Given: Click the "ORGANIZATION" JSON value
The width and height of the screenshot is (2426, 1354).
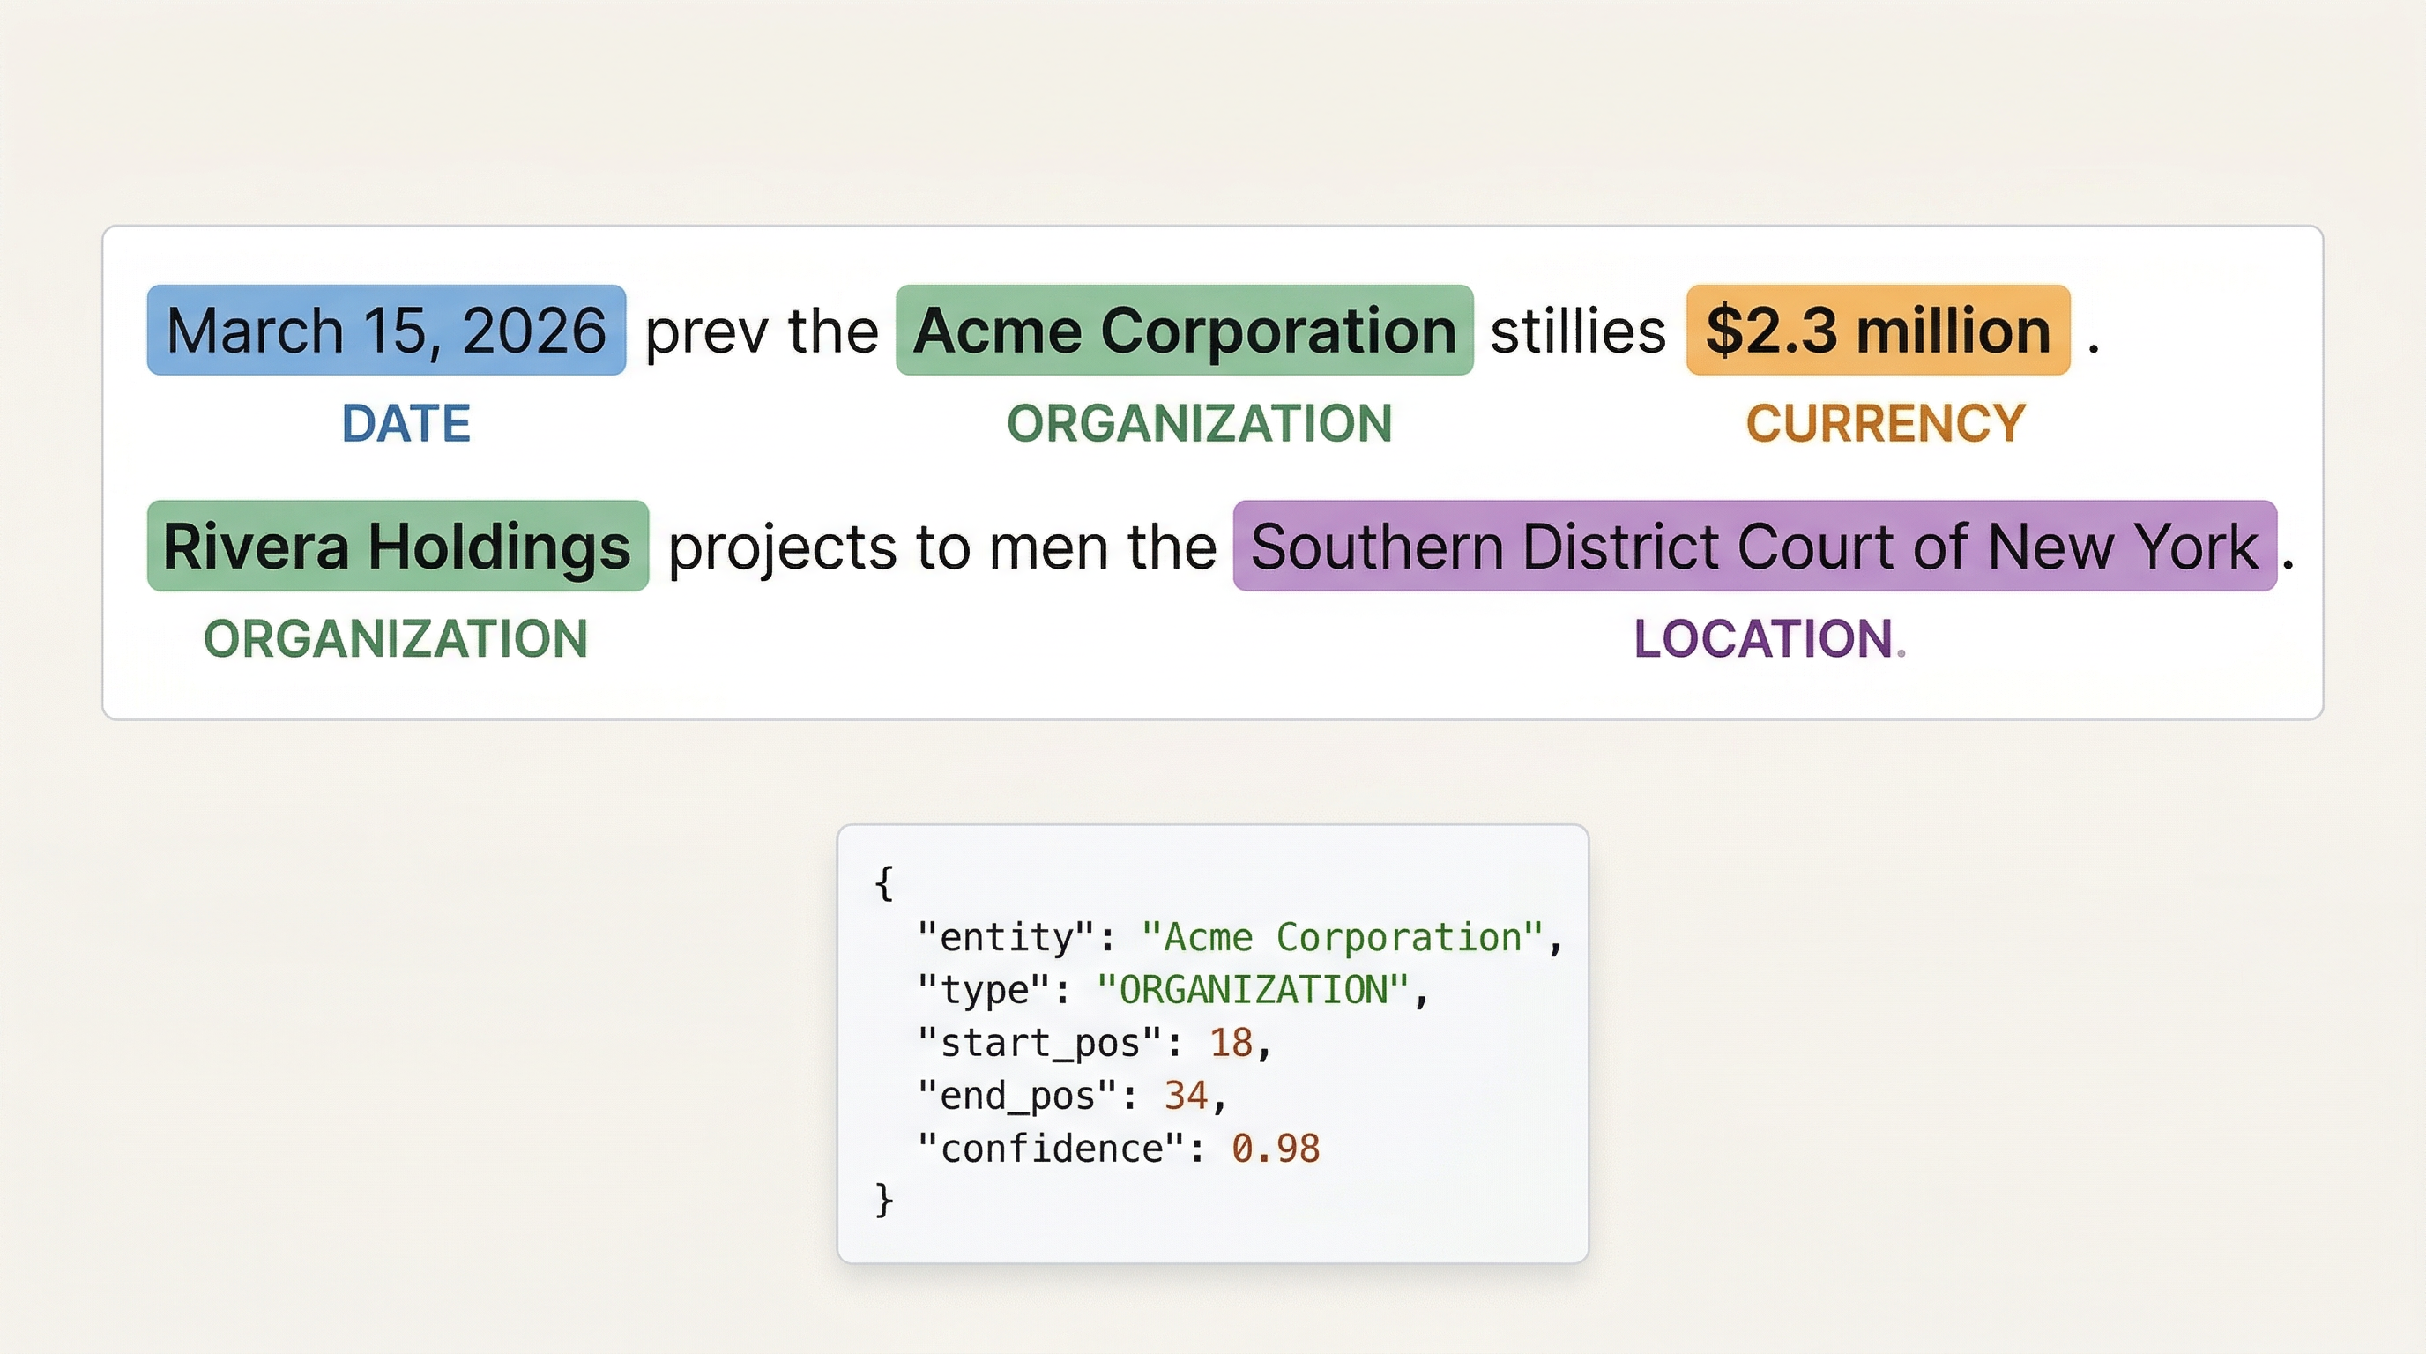Looking at the screenshot, I should pyautogui.click(x=1253, y=991).
